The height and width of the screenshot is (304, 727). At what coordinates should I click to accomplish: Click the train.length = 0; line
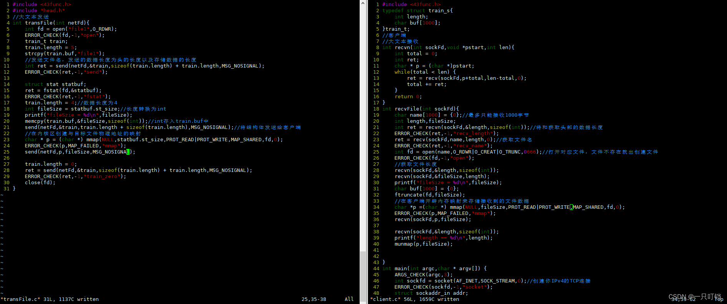[x=51, y=164]
